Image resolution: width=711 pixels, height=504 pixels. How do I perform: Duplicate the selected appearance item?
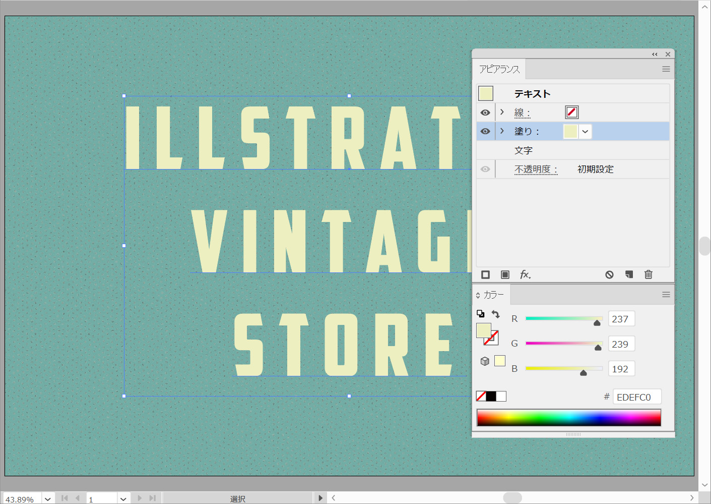(629, 274)
